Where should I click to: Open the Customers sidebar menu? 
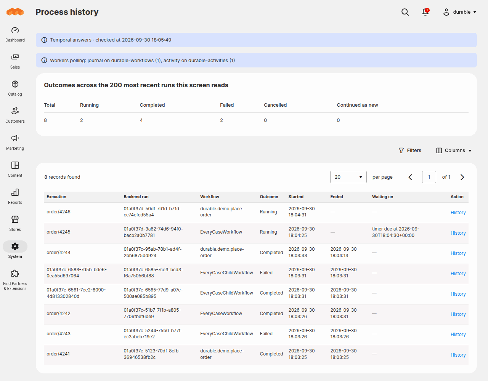coord(15,115)
